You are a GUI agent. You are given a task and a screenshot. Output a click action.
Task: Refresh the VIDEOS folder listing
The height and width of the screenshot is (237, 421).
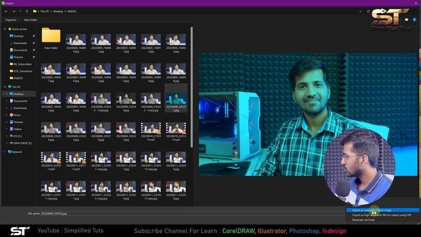(368, 12)
